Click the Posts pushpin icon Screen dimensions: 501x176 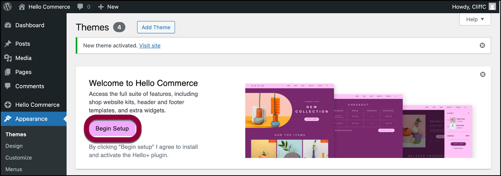pyautogui.click(x=8, y=44)
